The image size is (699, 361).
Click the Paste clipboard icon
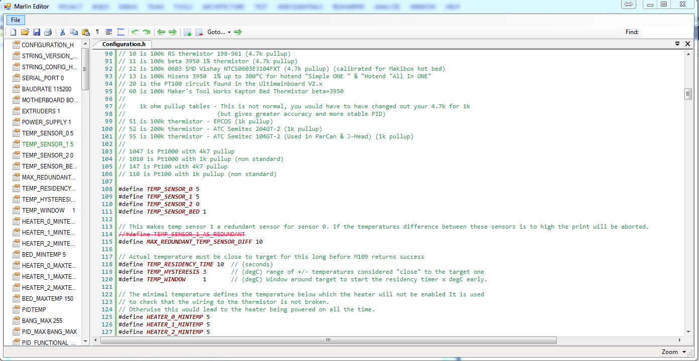pyautogui.click(x=85, y=32)
